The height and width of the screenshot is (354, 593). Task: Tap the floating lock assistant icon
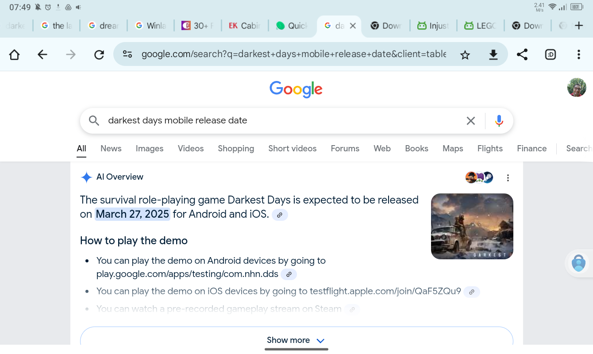click(578, 263)
